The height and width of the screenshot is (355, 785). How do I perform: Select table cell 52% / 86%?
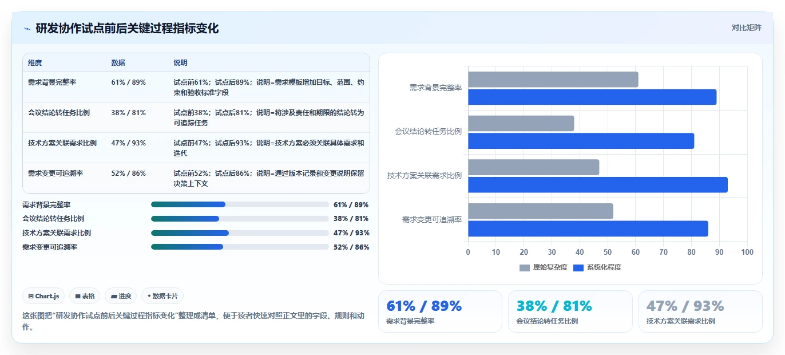point(129,173)
